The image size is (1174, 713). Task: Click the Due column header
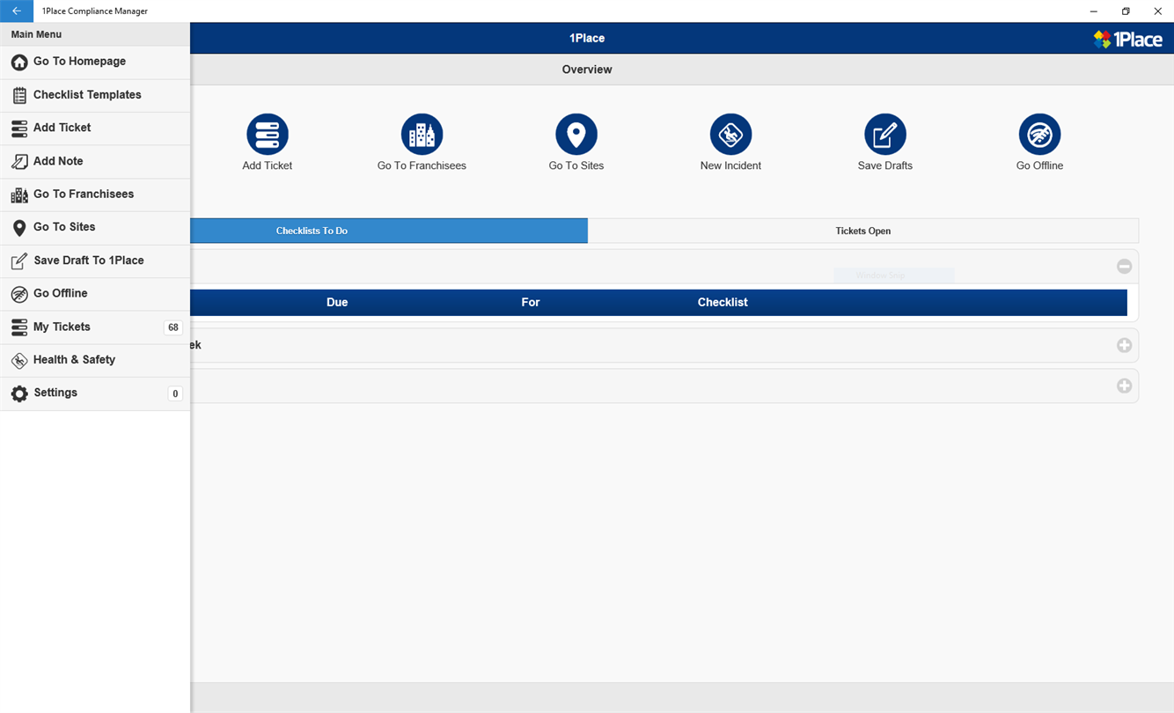tap(337, 303)
